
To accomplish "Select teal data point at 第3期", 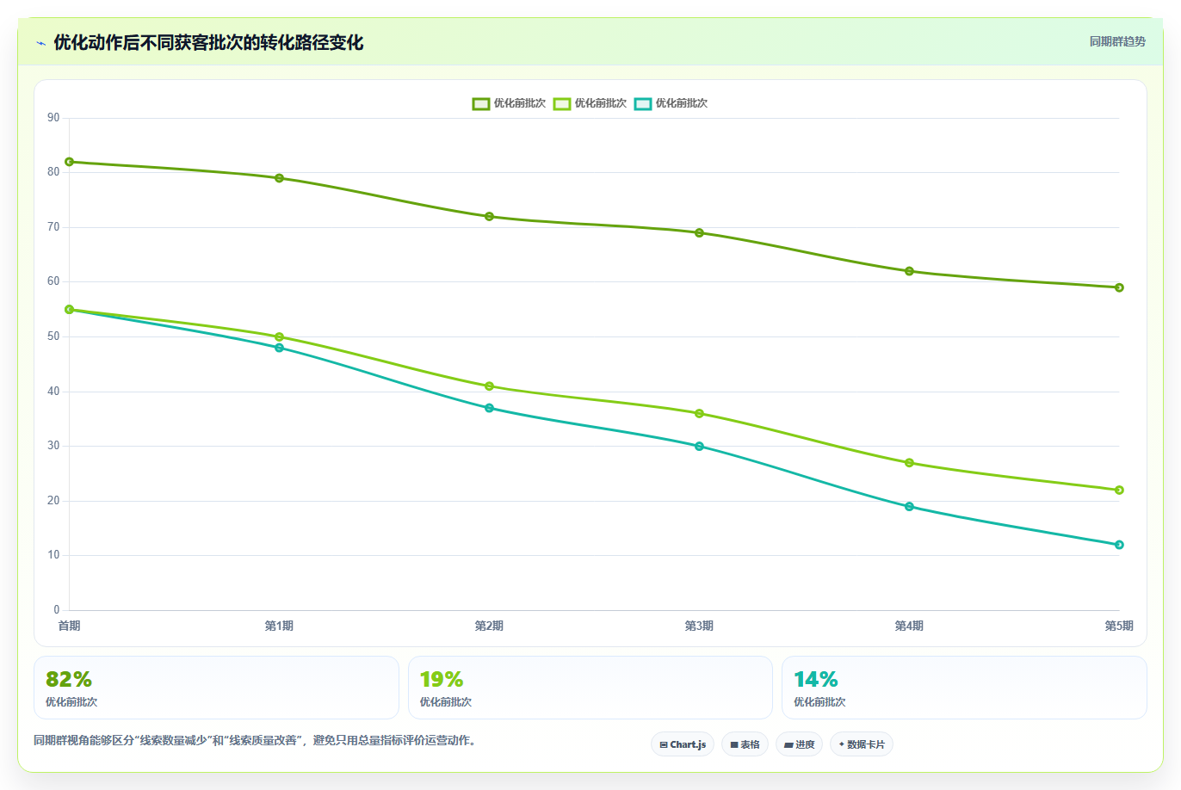I will [x=699, y=446].
